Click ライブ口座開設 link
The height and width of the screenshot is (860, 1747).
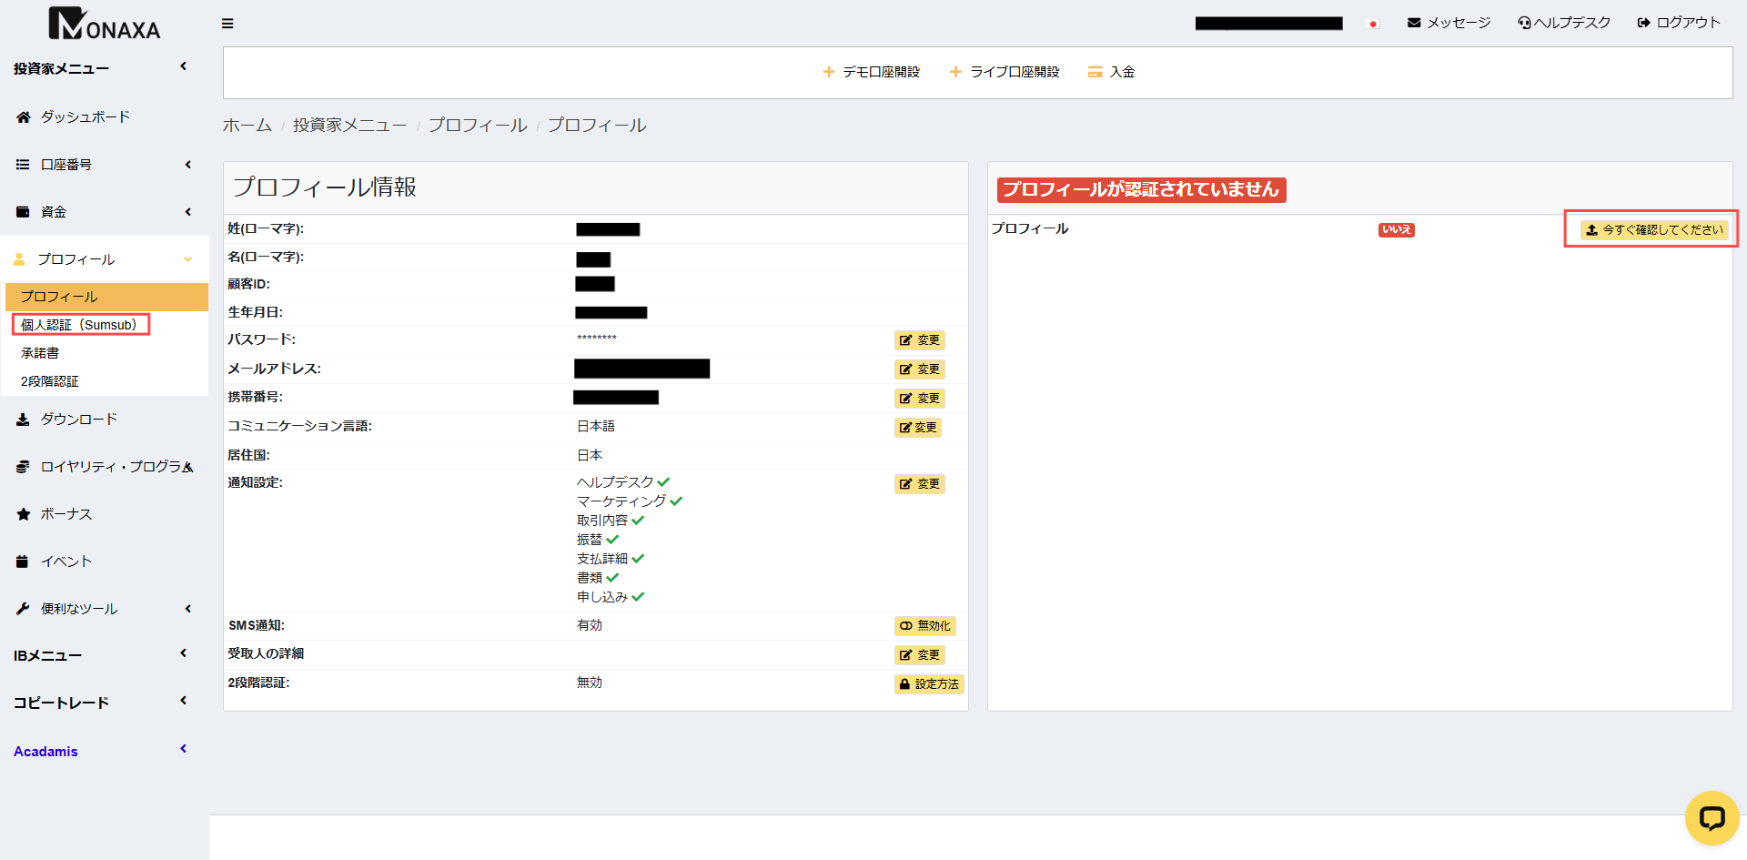[1005, 72]
